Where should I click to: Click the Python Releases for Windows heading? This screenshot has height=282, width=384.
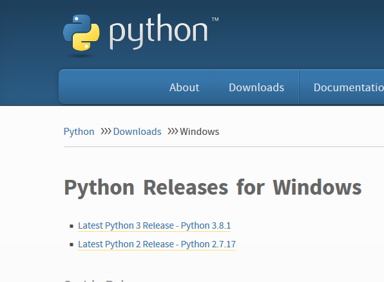point(213,188)
